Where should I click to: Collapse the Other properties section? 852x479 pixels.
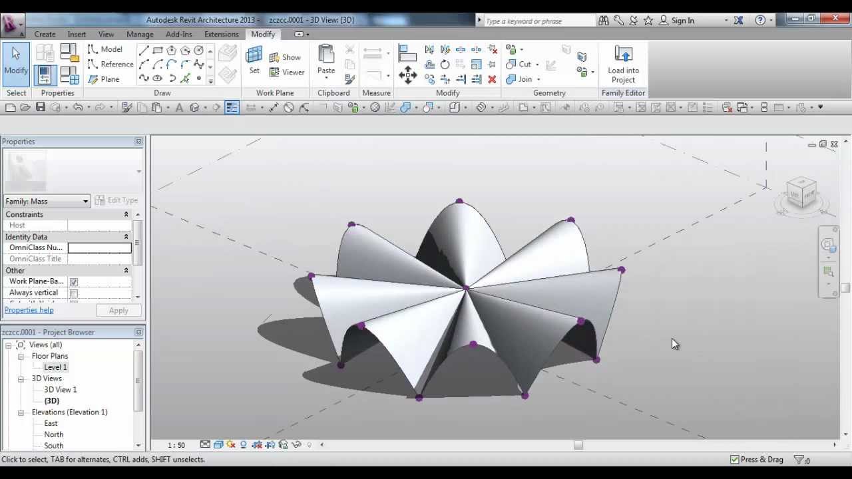coord(126,270)
